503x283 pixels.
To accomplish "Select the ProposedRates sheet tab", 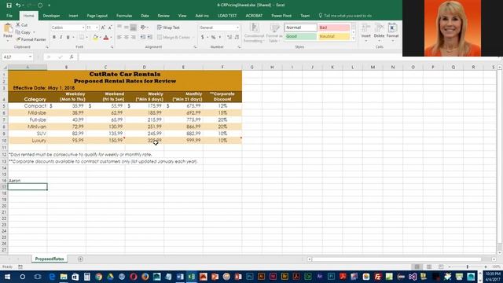I will coord(50,259).
